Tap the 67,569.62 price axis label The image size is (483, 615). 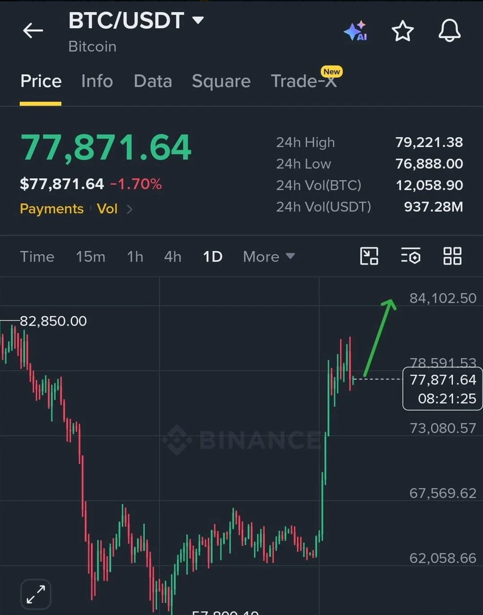pyautogui.click(x=443, y=493)
